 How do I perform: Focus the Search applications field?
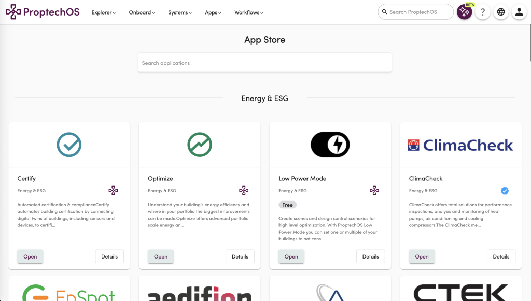[x=264, y=63]
